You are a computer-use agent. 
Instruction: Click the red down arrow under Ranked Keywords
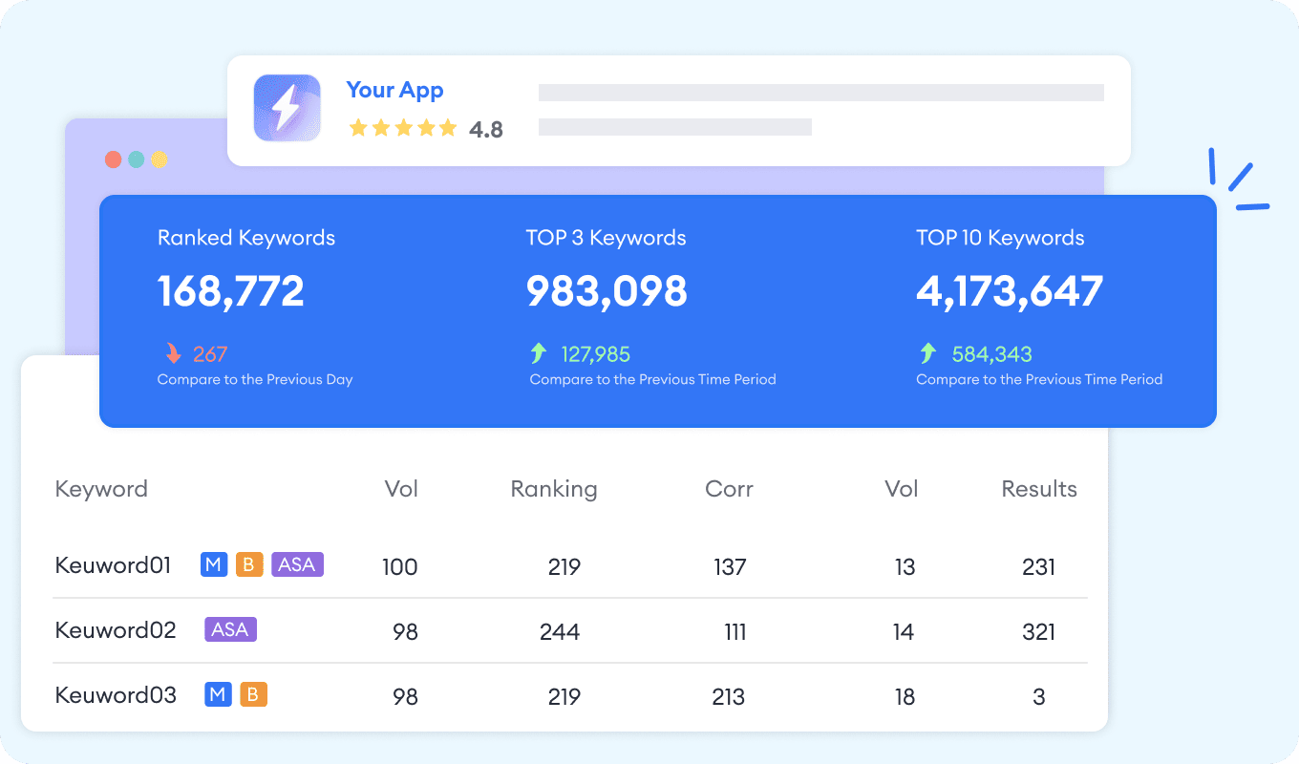(x=173, y=354)
